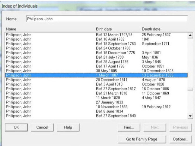Click death date 25 February 1807
This screenshot has width=195, height=146.
156,35
